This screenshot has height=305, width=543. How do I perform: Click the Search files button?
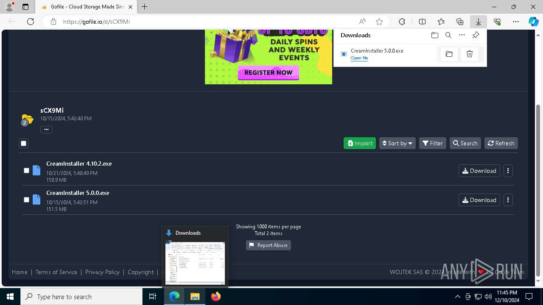[465, 143]
